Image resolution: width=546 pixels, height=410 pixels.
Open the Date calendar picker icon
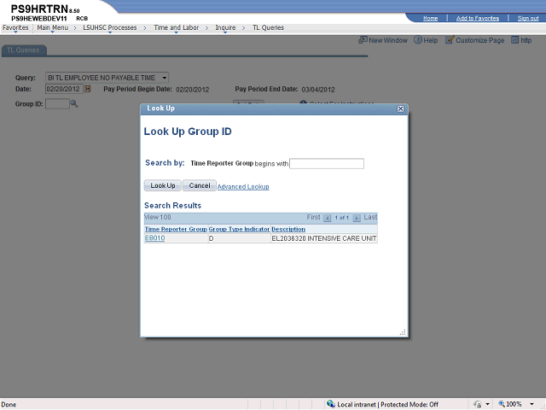[x=87, y=89]
